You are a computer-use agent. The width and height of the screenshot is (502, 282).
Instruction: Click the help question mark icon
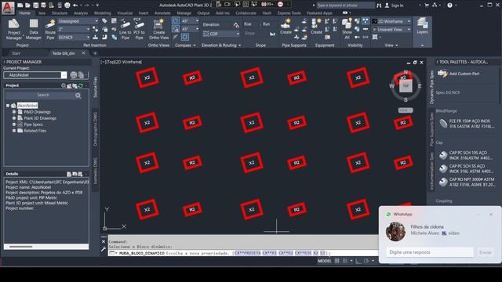pos(449,5)
